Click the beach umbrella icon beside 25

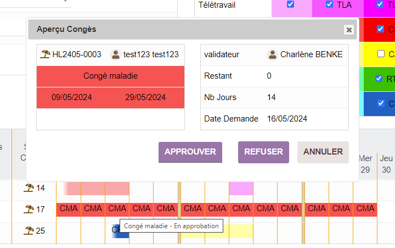coord(29,231)
